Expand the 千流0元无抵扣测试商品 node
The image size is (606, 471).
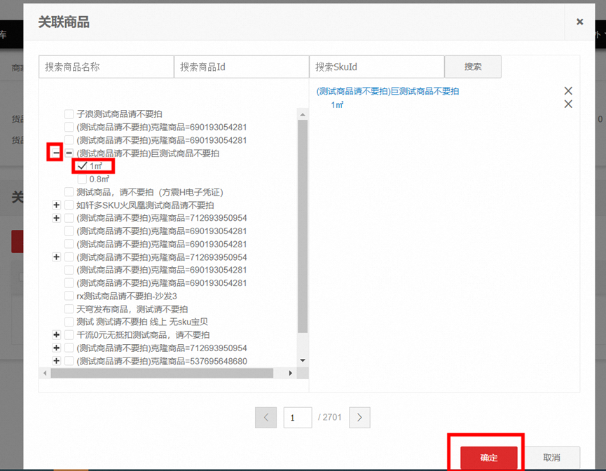click(x=56, y=335)
